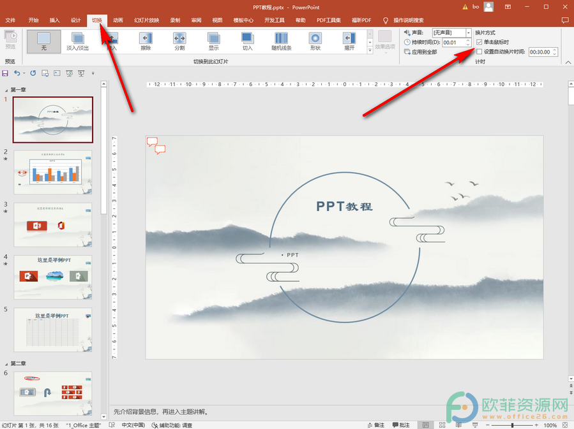Image resolution: width=574 pixels, height=429 pixels.
Task: Toggle the 单击鼠标时 checkbox
Action: point(480,42)
